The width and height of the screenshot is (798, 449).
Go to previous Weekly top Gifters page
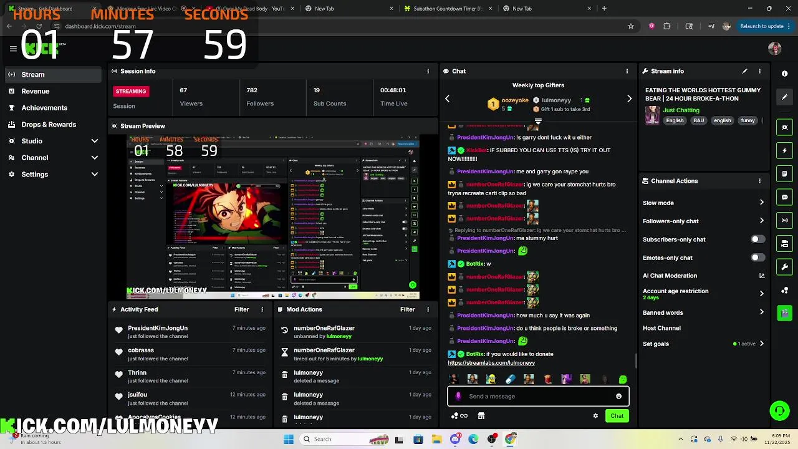[447, 99]
